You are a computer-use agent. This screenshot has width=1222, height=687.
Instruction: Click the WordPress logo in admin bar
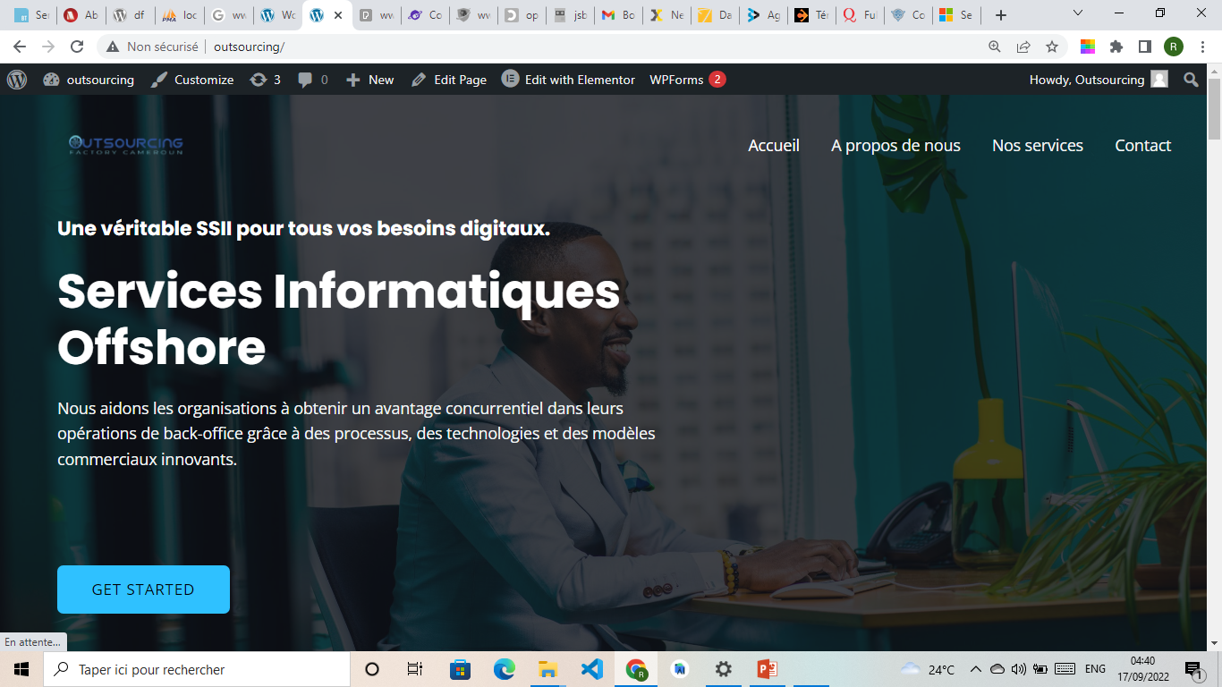pyautogui.click(x=17, y=80)
